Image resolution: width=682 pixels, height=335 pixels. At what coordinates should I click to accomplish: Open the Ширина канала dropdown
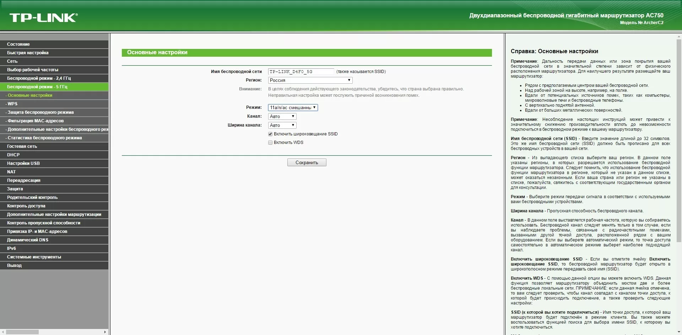click(282, 125)
